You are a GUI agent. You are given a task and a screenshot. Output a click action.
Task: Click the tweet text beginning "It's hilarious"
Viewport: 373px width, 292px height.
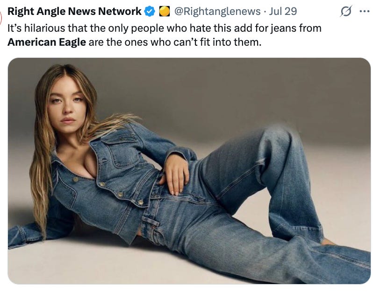click(165, 35)
